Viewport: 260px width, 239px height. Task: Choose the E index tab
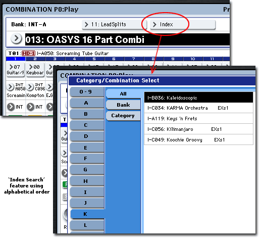pyautogui.click(x=87, y=148)
